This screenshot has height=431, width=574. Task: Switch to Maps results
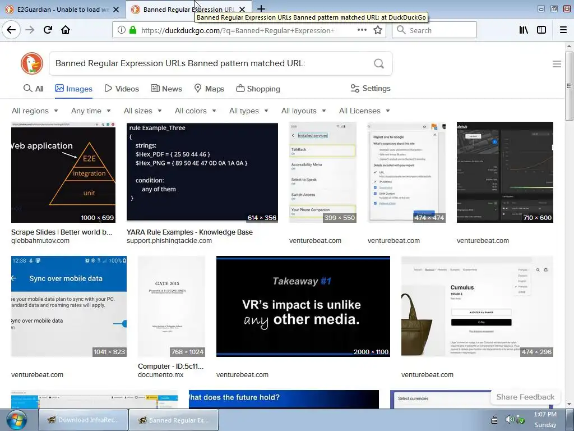point(209,89)
